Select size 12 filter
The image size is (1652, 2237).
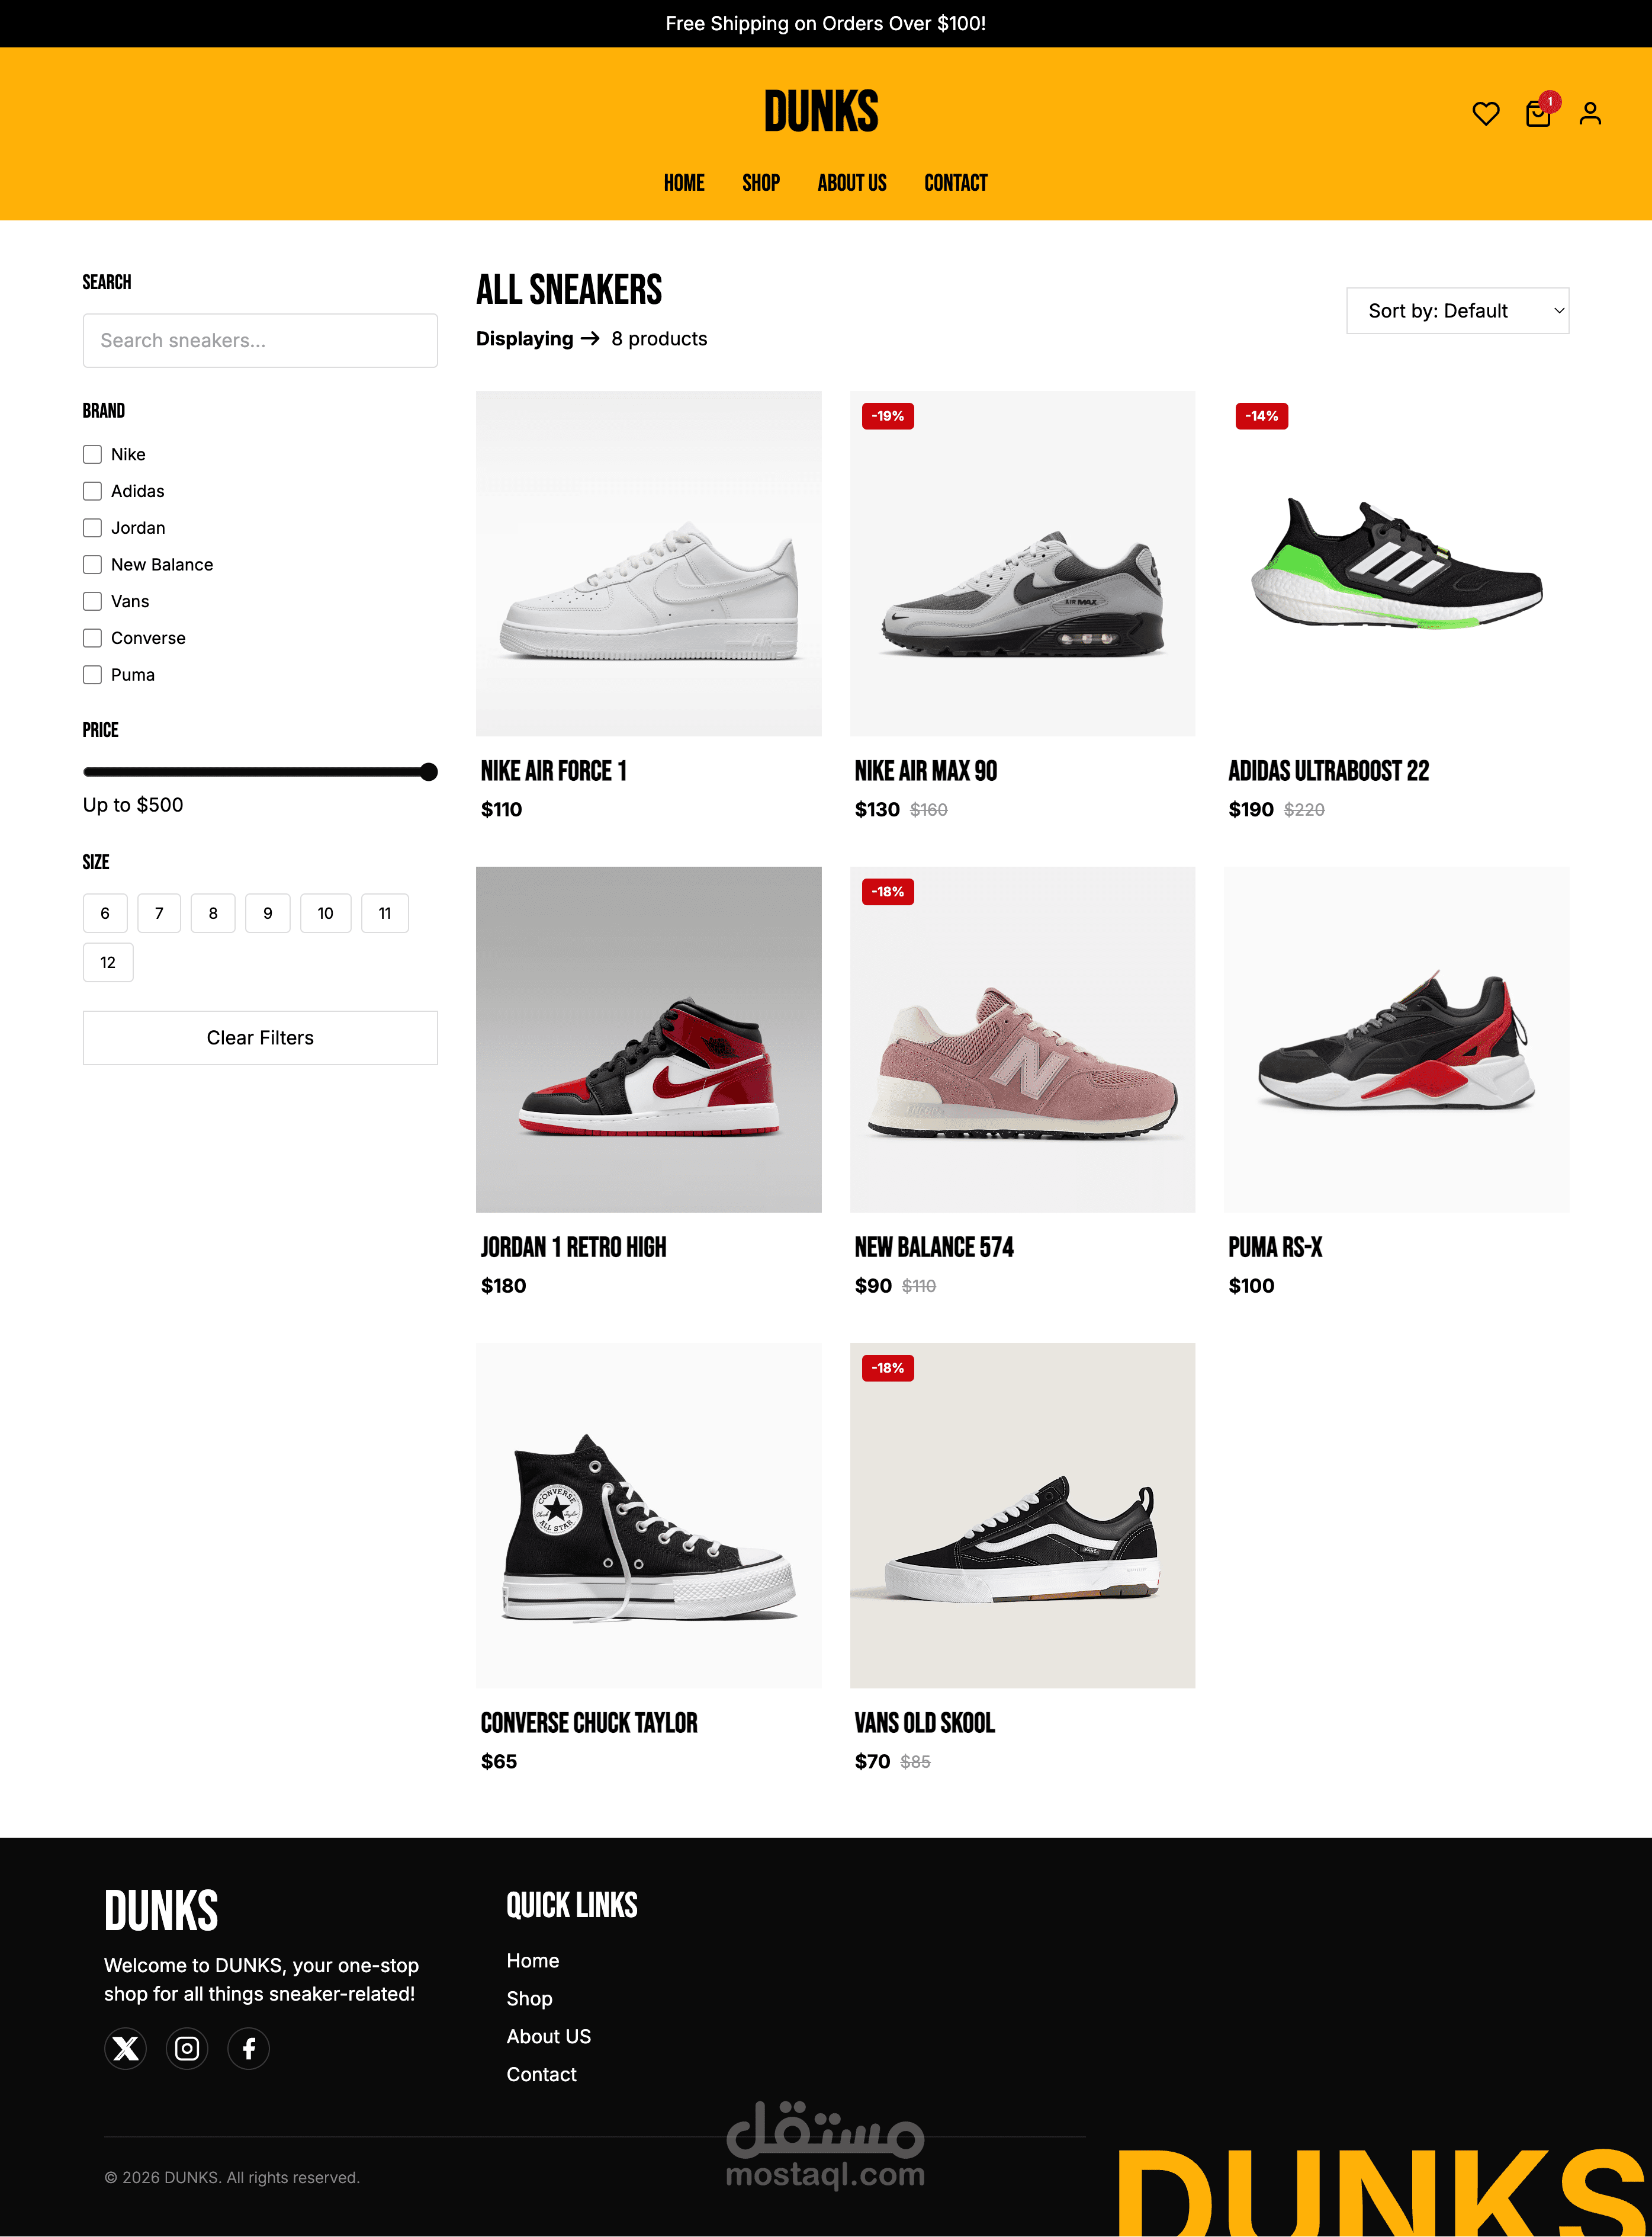pos(108,963)
